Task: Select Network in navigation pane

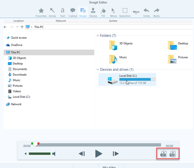Action: click(x=14, y=104)
